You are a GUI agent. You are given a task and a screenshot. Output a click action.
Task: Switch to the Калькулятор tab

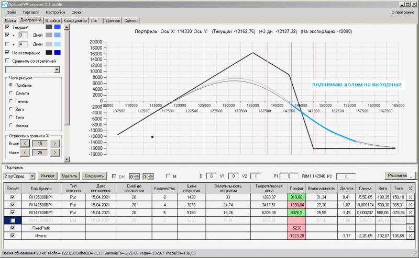[x=75, y=20]
